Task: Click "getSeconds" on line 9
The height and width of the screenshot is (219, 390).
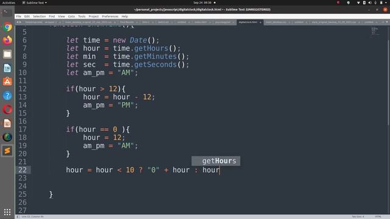Action: tap(155, 64)
